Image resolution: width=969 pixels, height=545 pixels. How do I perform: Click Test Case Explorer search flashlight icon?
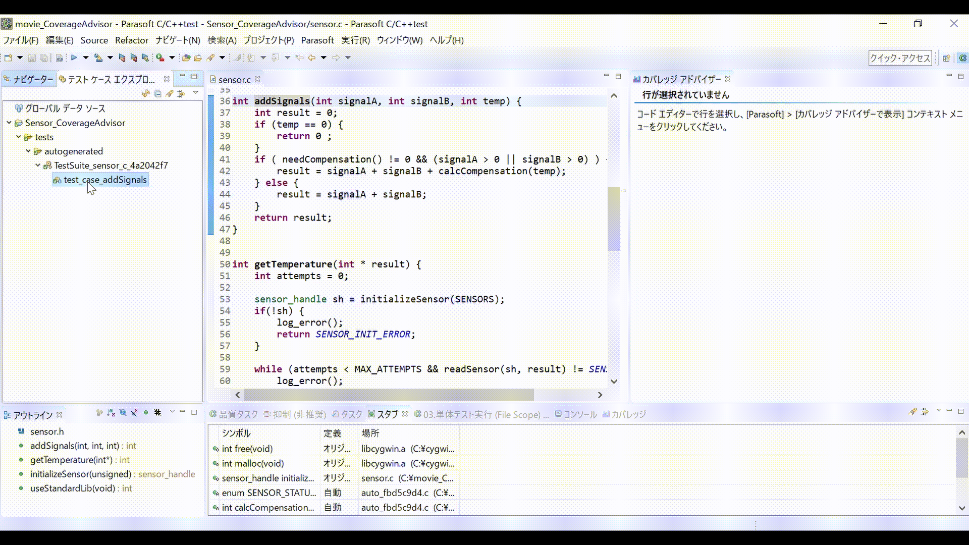[x=170, y=93]
